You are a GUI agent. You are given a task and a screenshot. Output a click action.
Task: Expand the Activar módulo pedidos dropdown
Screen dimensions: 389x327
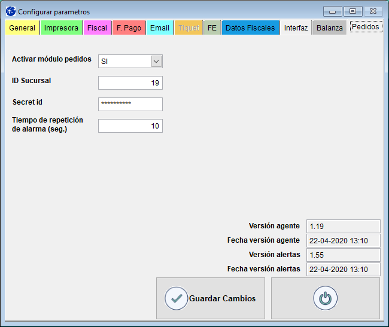(x=156, y=62)
